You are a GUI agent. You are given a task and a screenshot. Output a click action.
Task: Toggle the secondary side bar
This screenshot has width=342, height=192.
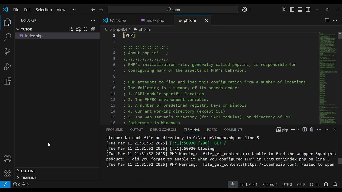[x=308, y=10]
